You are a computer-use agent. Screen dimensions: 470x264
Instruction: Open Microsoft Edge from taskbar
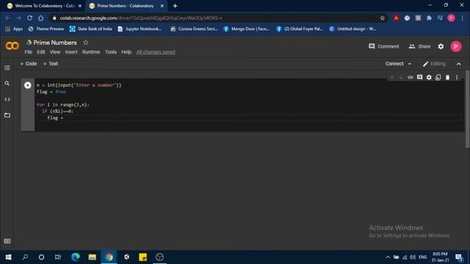click(x=76, y=257)
